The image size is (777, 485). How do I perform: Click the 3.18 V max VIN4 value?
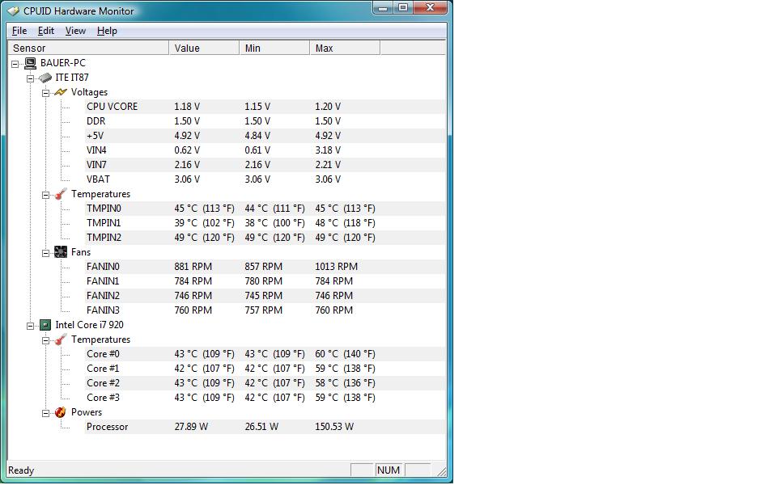328,150
